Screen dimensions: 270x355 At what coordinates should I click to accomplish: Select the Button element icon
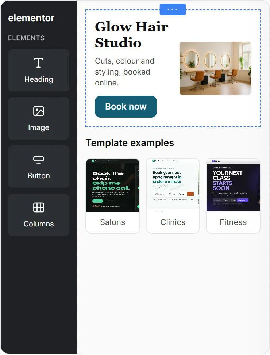point(39,159)
